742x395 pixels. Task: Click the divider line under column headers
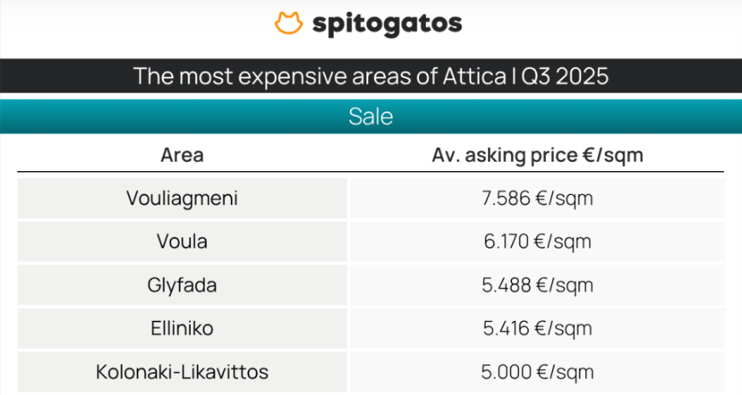[371, 172]
